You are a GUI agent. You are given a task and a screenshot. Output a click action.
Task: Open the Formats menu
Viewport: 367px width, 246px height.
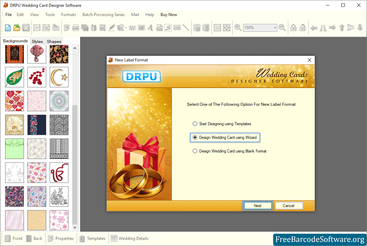tap(68, 14)
